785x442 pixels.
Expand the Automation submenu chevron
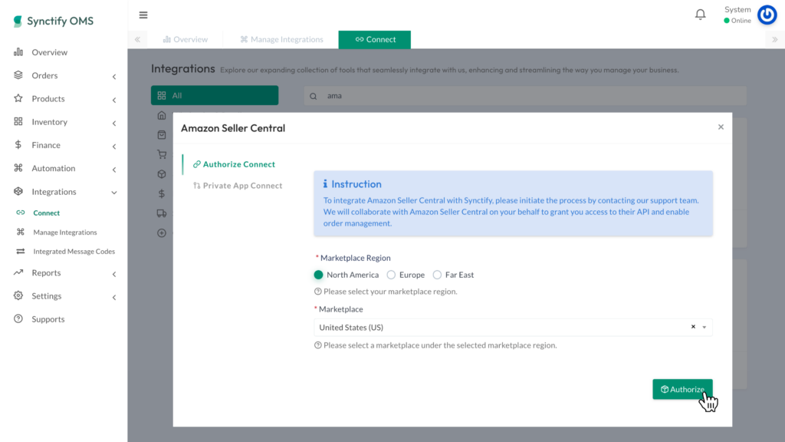[x=114, y=170]
